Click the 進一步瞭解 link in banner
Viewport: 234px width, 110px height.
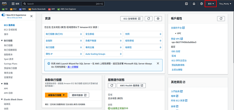point(73,67)
